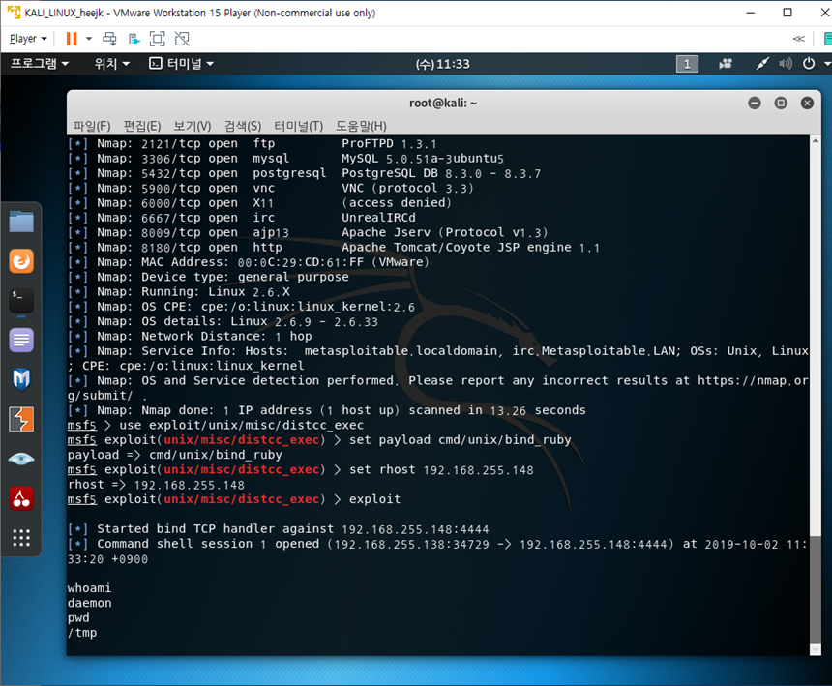Viewport: 832px width, 686px height.
Task: Open the power menu icon
Action: coord(809,64)
